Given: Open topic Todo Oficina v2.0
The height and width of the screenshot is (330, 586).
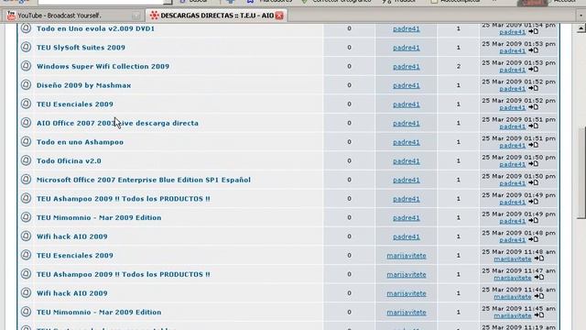Looking at the screenshot, I should pos(69,161).
